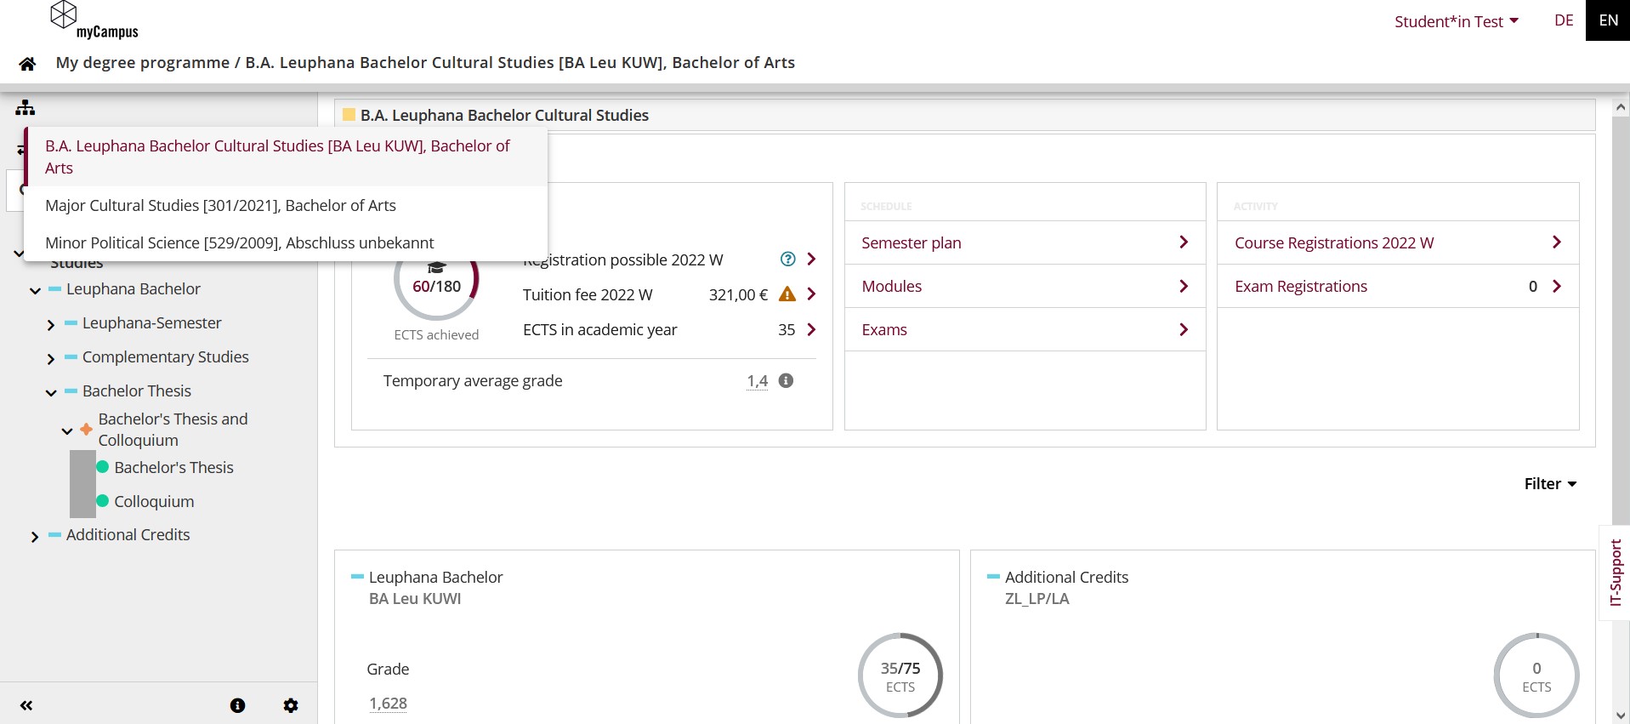1630x724 pixels.
Task: Click arrow on Course Registrations 2022 W
Action: click(x=1557, y=242)
